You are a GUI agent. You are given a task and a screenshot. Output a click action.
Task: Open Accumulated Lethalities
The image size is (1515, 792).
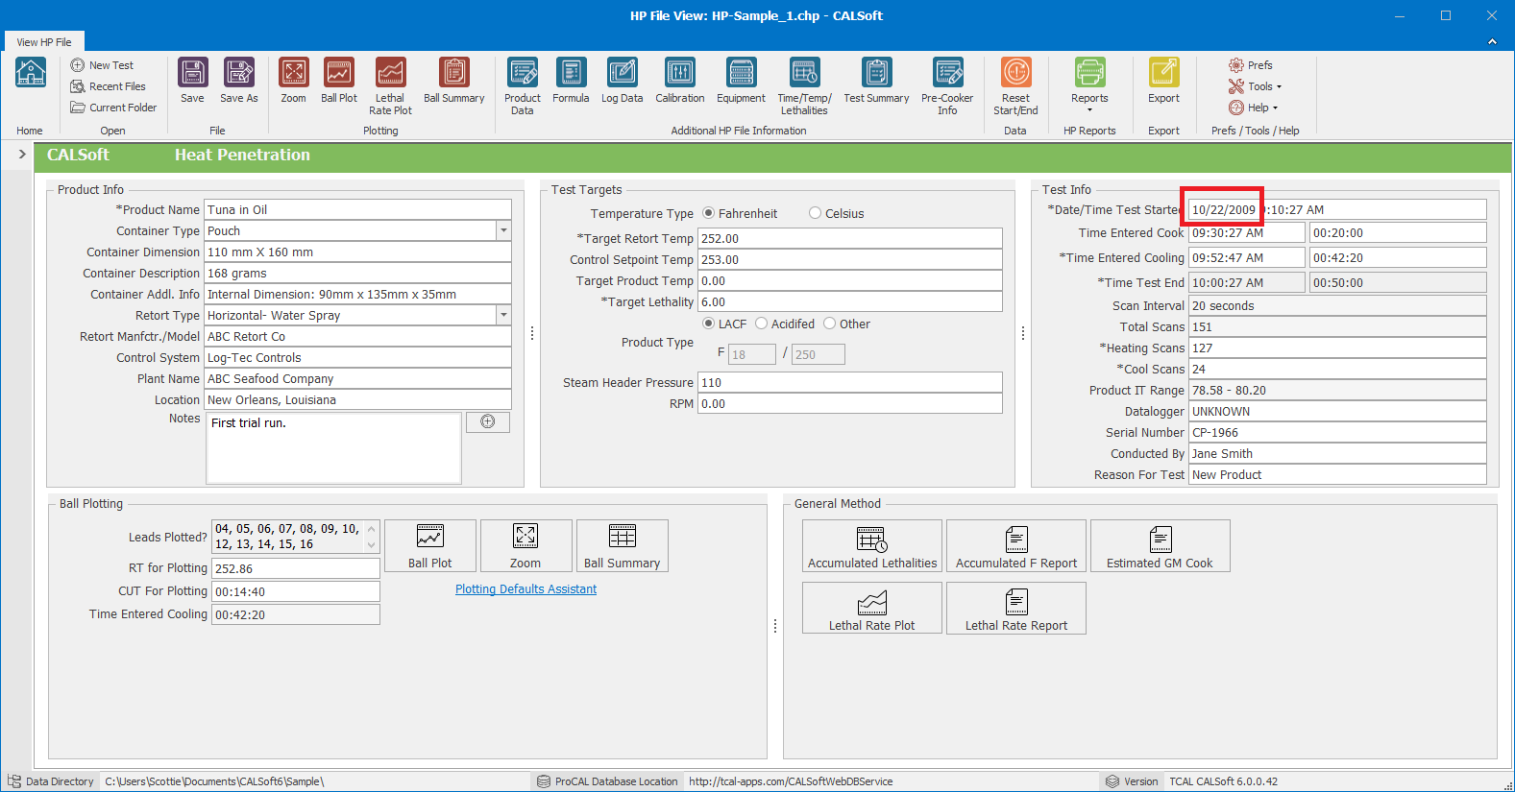[x=872, y=546]
